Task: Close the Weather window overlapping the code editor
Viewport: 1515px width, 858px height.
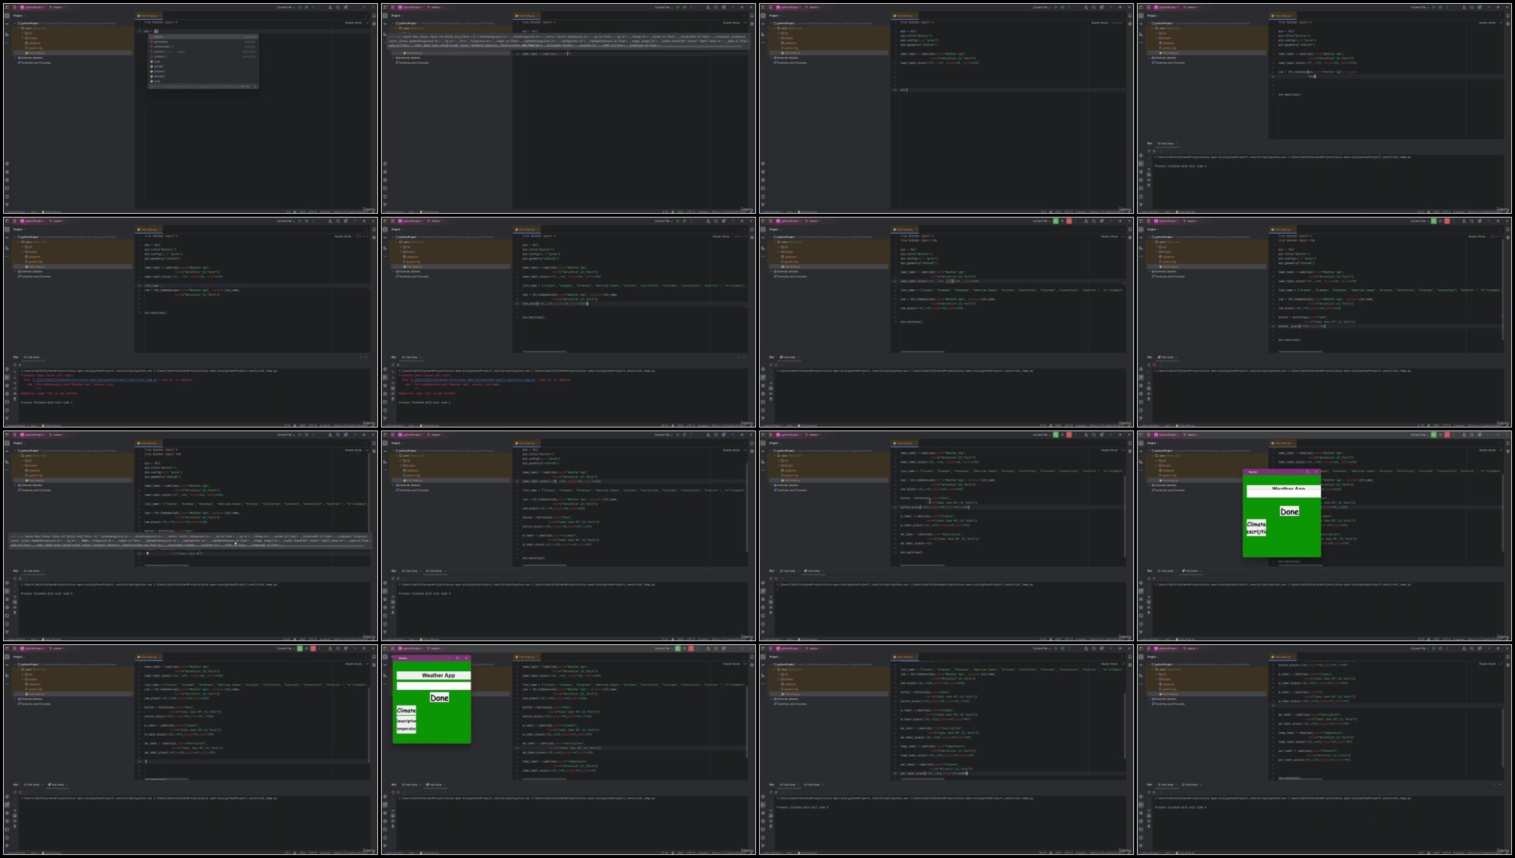Action: pyautogui.click(x=1316, y=472)
